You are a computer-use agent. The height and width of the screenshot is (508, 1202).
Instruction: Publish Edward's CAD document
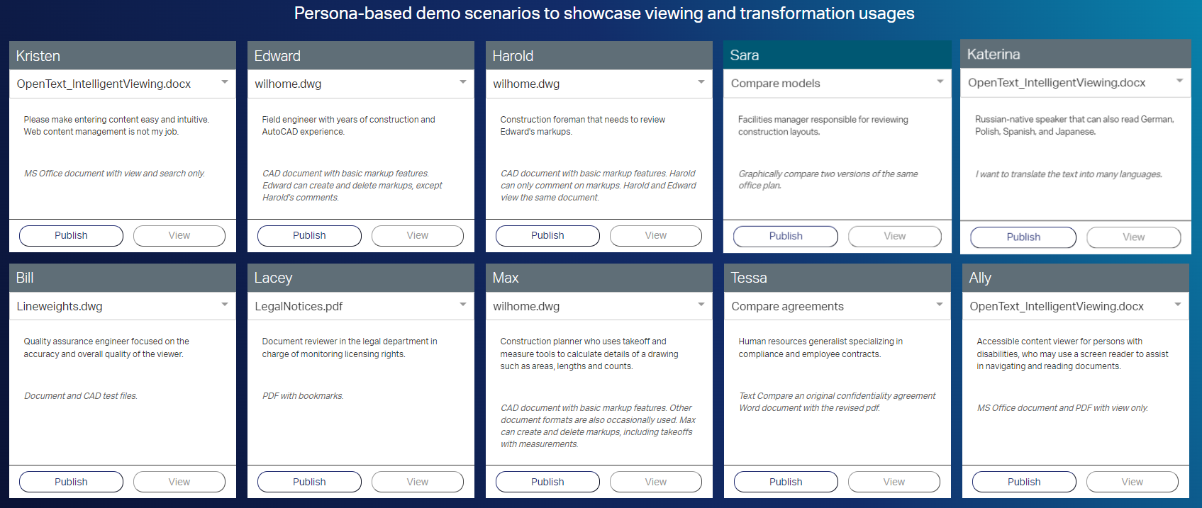pos(309,236)
